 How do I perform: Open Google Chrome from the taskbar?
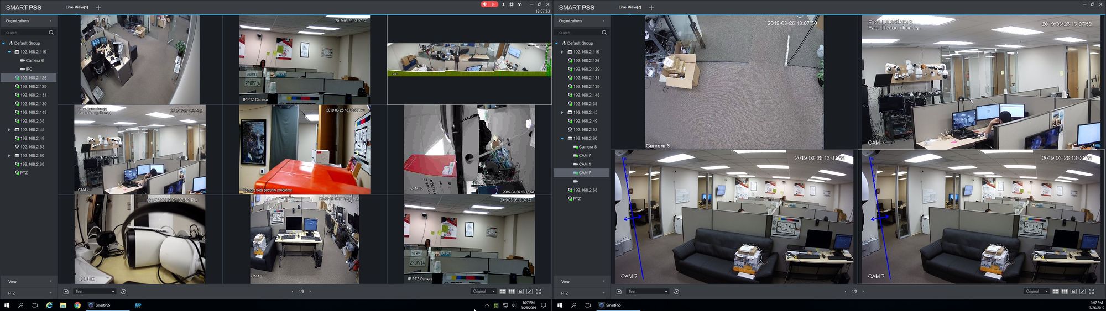pos(77,305)
